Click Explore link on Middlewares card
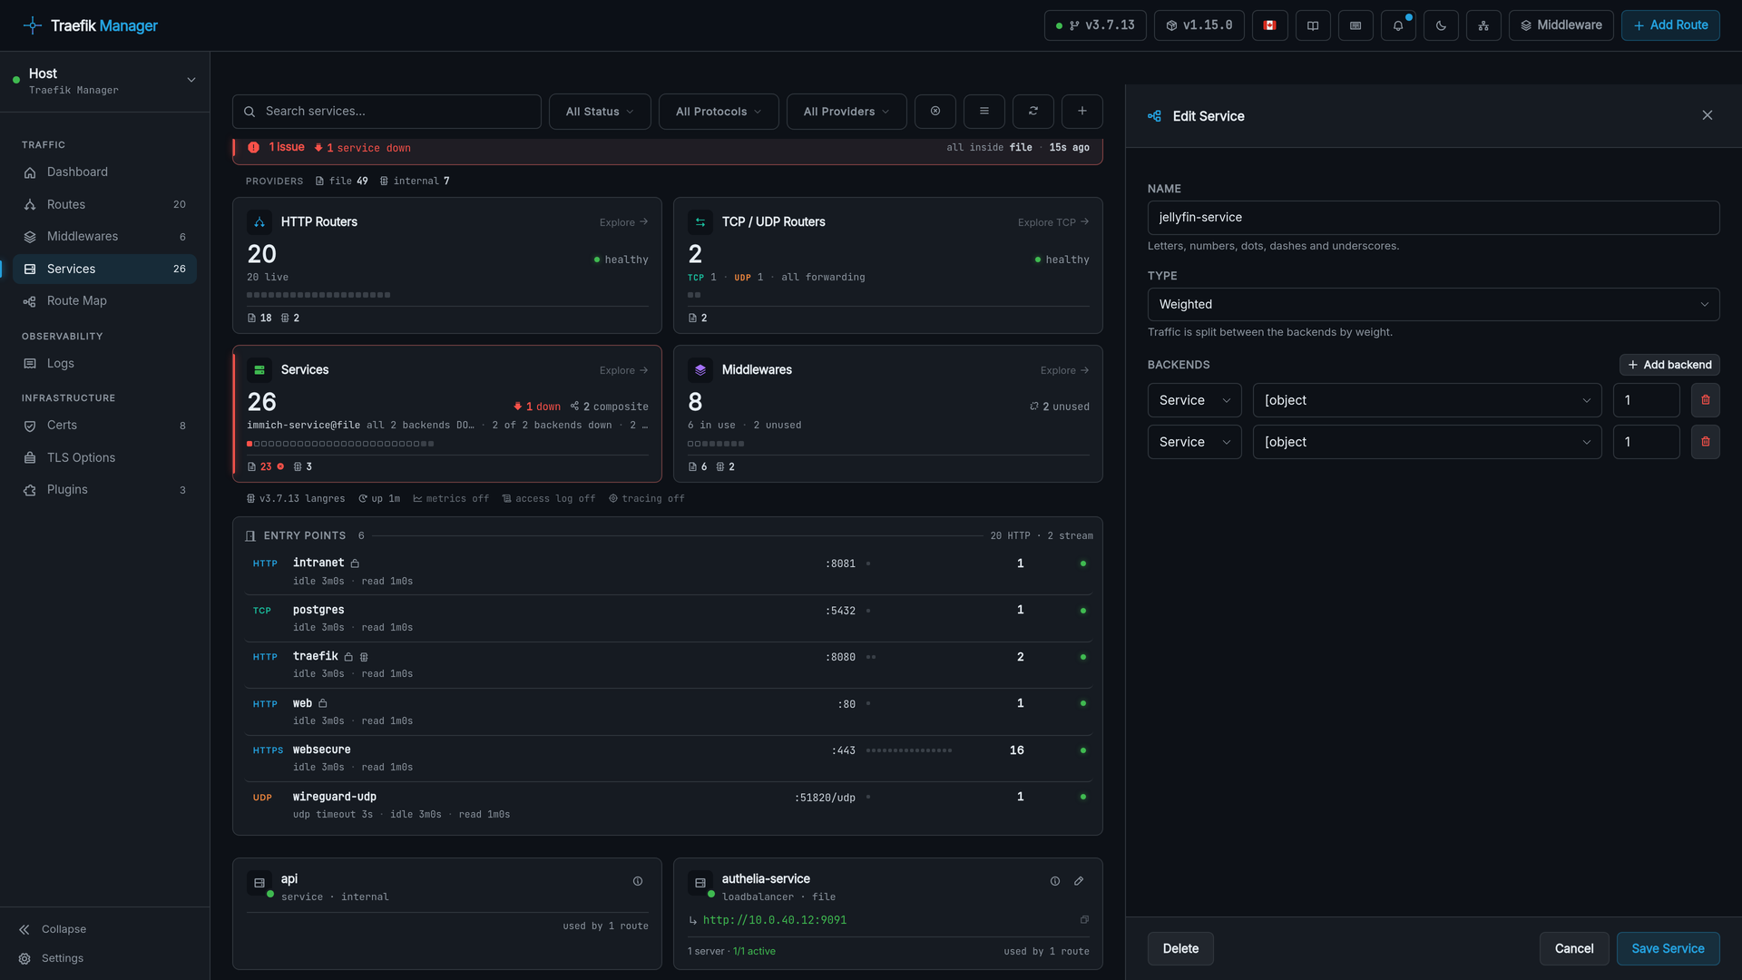 [1064, 370]
